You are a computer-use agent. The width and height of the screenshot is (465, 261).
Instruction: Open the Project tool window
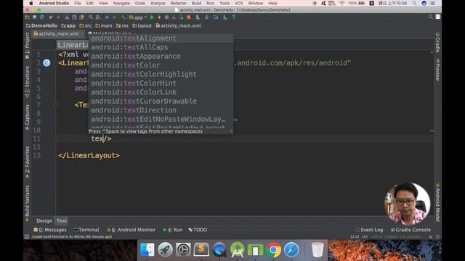click(28, 45)
